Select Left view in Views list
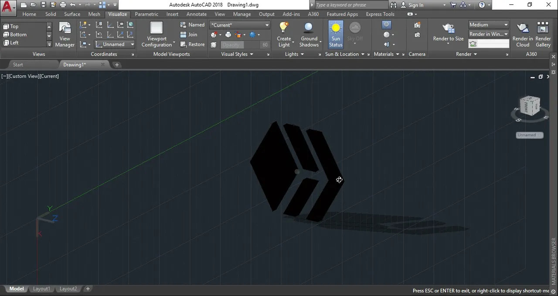 click(24, 43)
